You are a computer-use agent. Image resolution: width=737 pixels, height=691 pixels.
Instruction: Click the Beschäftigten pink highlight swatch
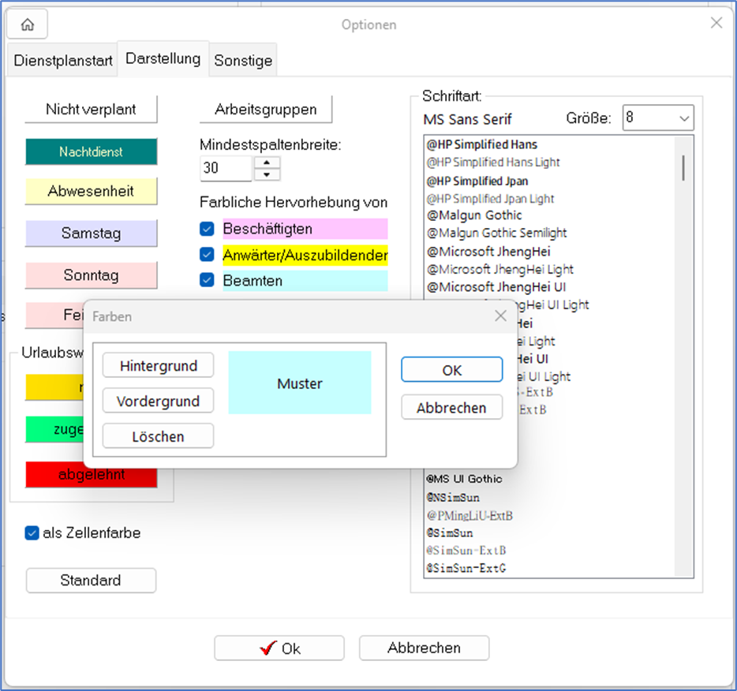coord(305,229)
